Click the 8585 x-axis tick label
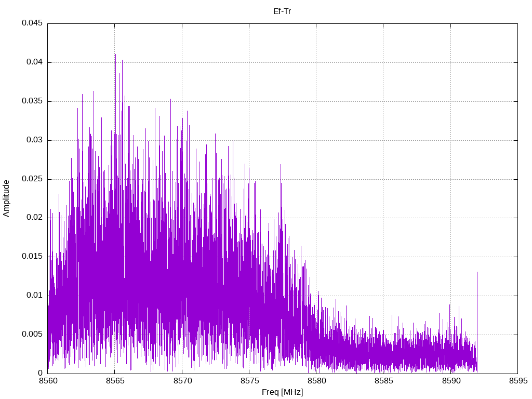This screenshot has width=532, height=399. click(384, 381)
